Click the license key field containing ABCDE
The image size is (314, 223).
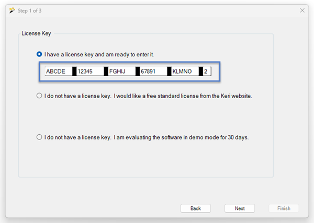click(x=58, y=72)
